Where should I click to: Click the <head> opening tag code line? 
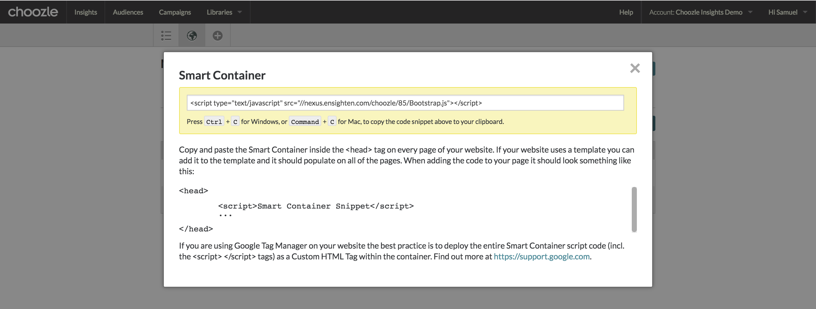point(193,191)
